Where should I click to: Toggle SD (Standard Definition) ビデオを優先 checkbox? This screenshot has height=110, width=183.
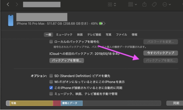coord(51,76)
